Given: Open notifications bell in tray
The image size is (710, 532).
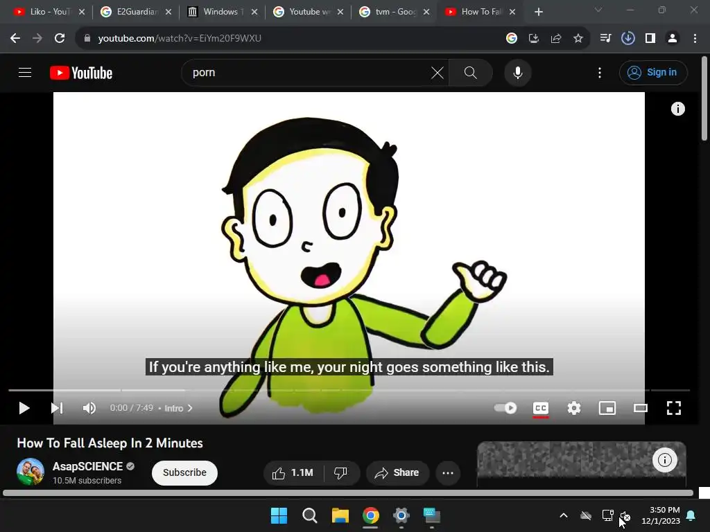Looking at the screenshot, I should pos(691,515).
